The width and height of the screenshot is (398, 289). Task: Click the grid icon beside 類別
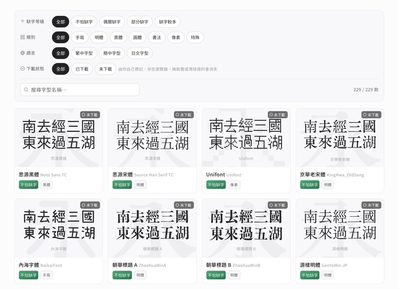[22, 37]
